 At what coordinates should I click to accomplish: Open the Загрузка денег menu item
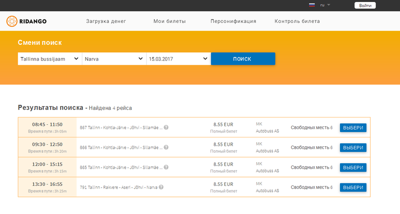click(x=106, y=21)
